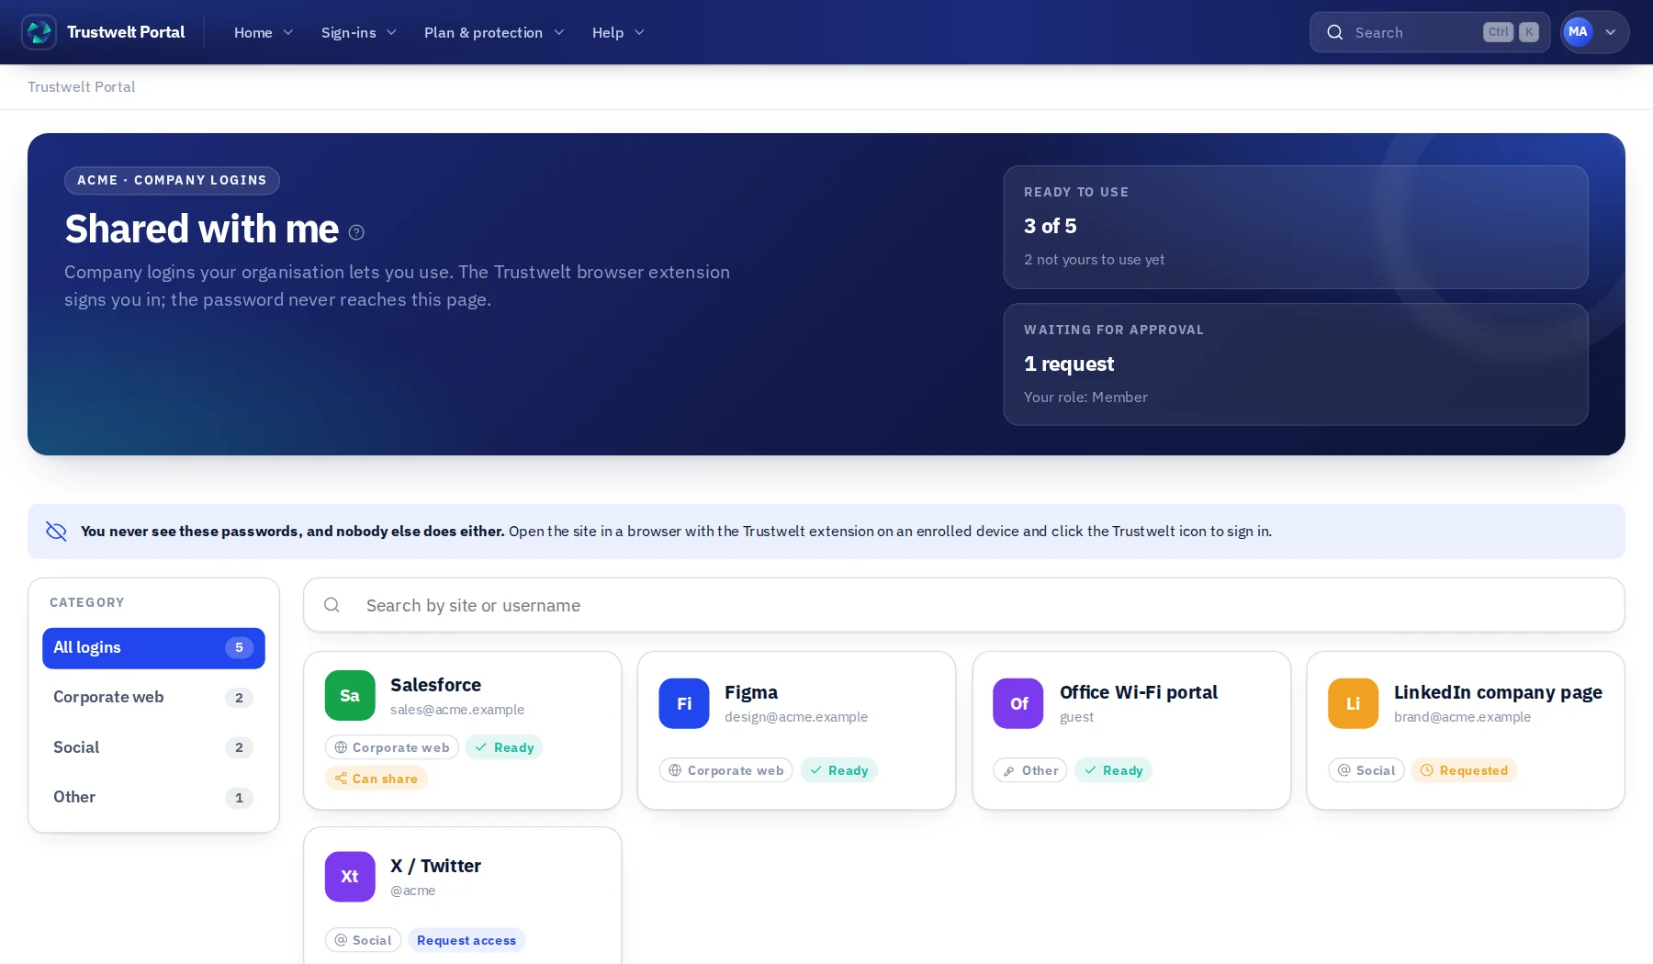The image size is (1653, 964).
Task: Expand the Sign-ins menu
Action: coord(359,33)
